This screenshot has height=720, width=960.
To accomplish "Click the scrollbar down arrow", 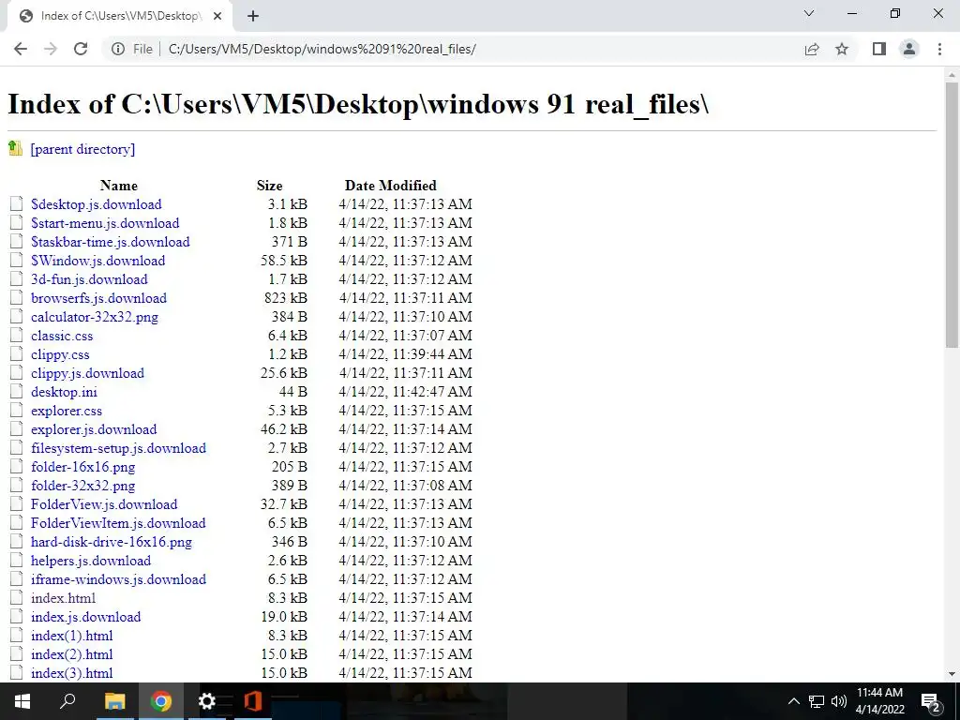I will click(952, 674).
